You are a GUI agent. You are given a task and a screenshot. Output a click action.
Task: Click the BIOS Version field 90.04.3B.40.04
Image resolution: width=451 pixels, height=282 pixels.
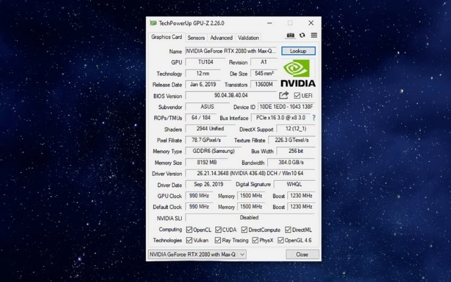click(231, 95)
